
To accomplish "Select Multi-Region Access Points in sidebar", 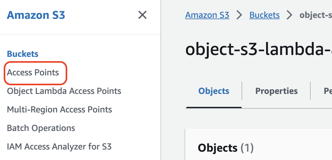I will pos(59,110).
